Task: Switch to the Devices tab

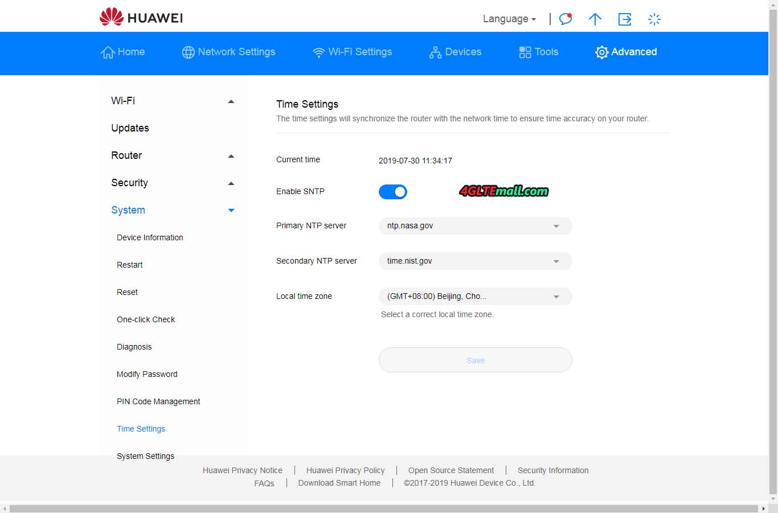Action: click(455, 52)
